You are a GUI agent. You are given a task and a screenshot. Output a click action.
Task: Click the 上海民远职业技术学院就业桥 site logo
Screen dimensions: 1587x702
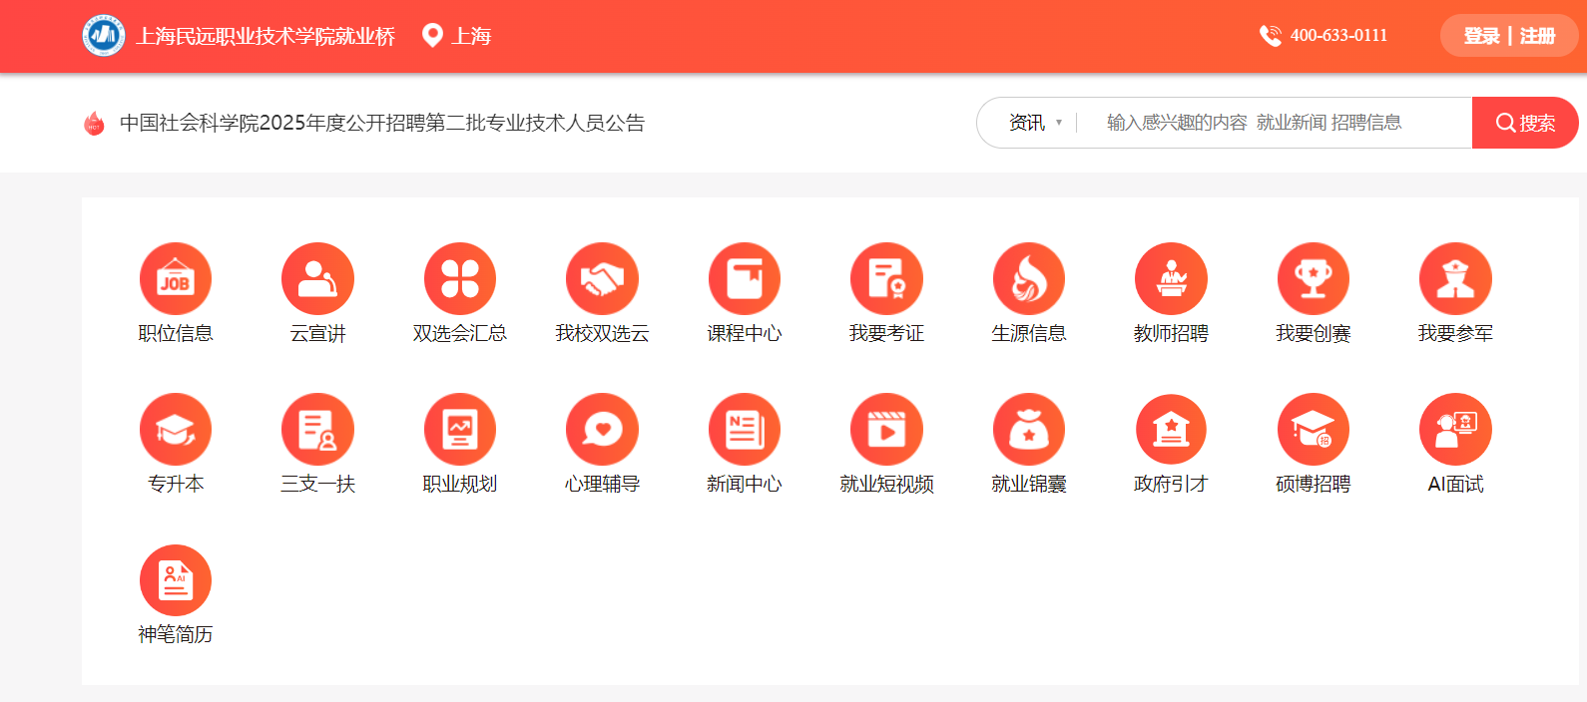coord(104,36)
